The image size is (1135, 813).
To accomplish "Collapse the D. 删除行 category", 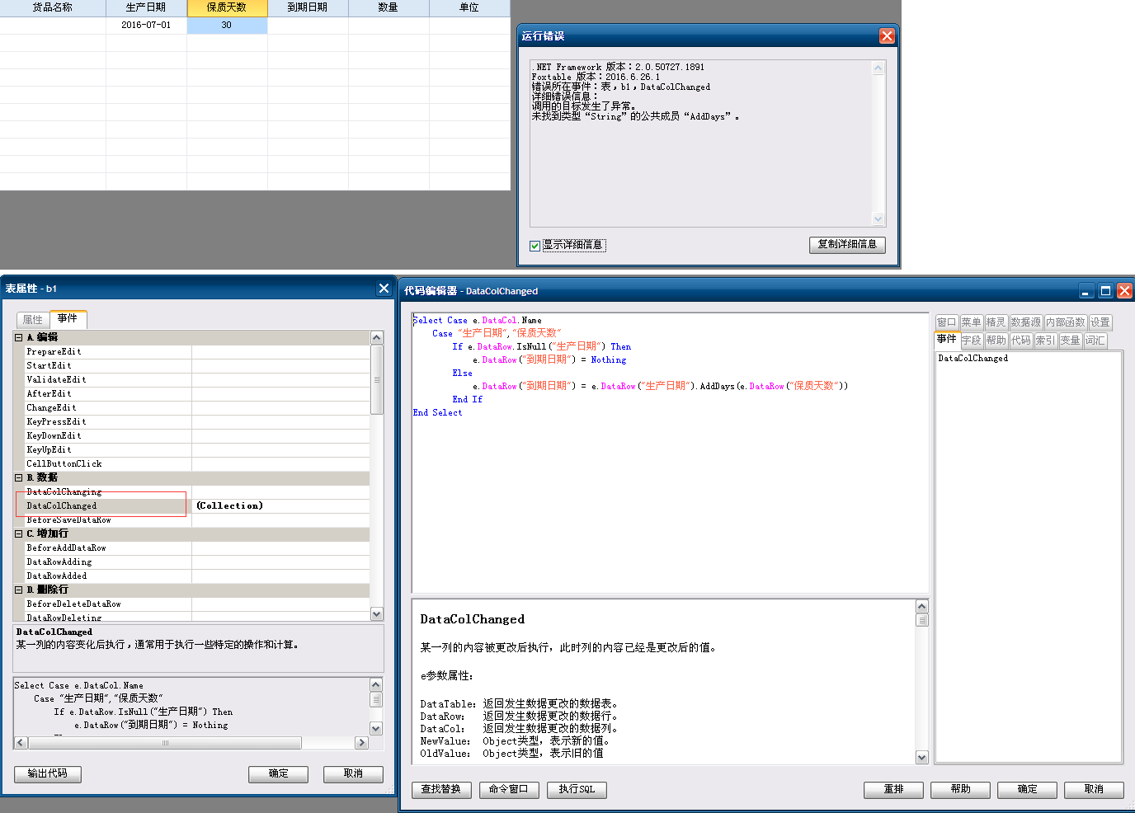I will click(x=18, y=590).
